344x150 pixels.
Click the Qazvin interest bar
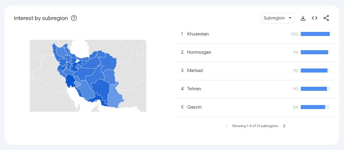[315, 107]
